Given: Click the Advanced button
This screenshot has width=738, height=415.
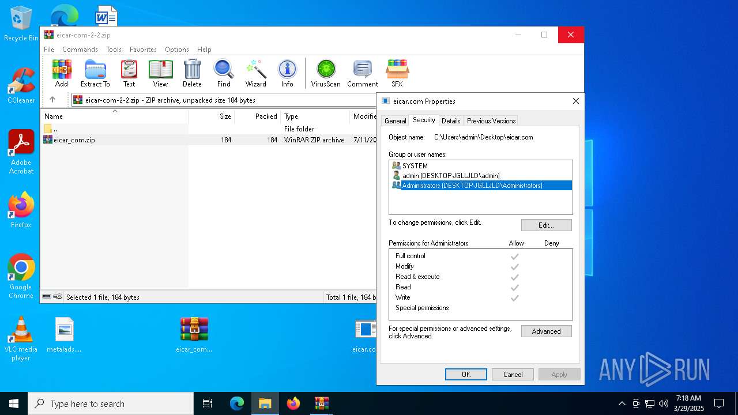Looking at the screenshot, I should [x=546, y=331].
